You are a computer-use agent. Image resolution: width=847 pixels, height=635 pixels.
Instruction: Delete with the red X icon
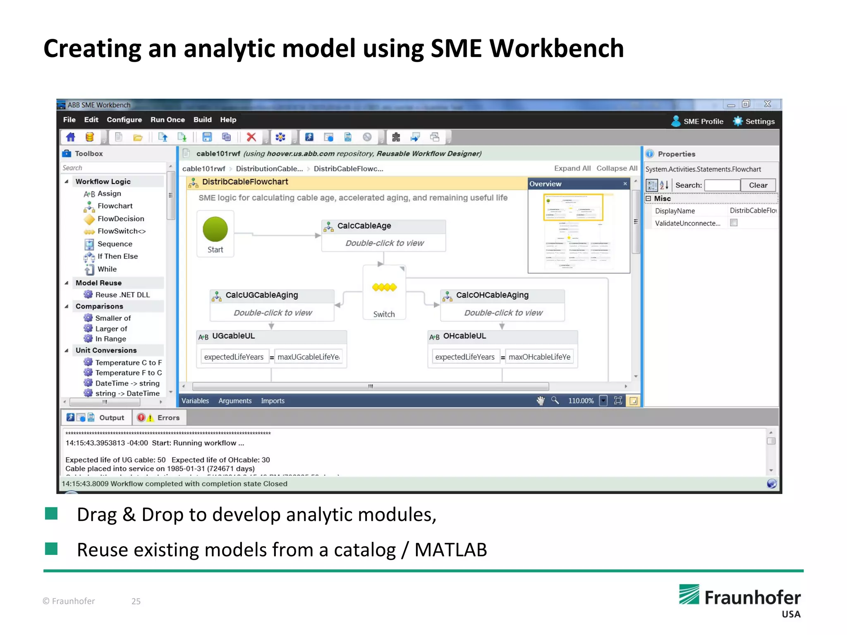click(251, 137)
